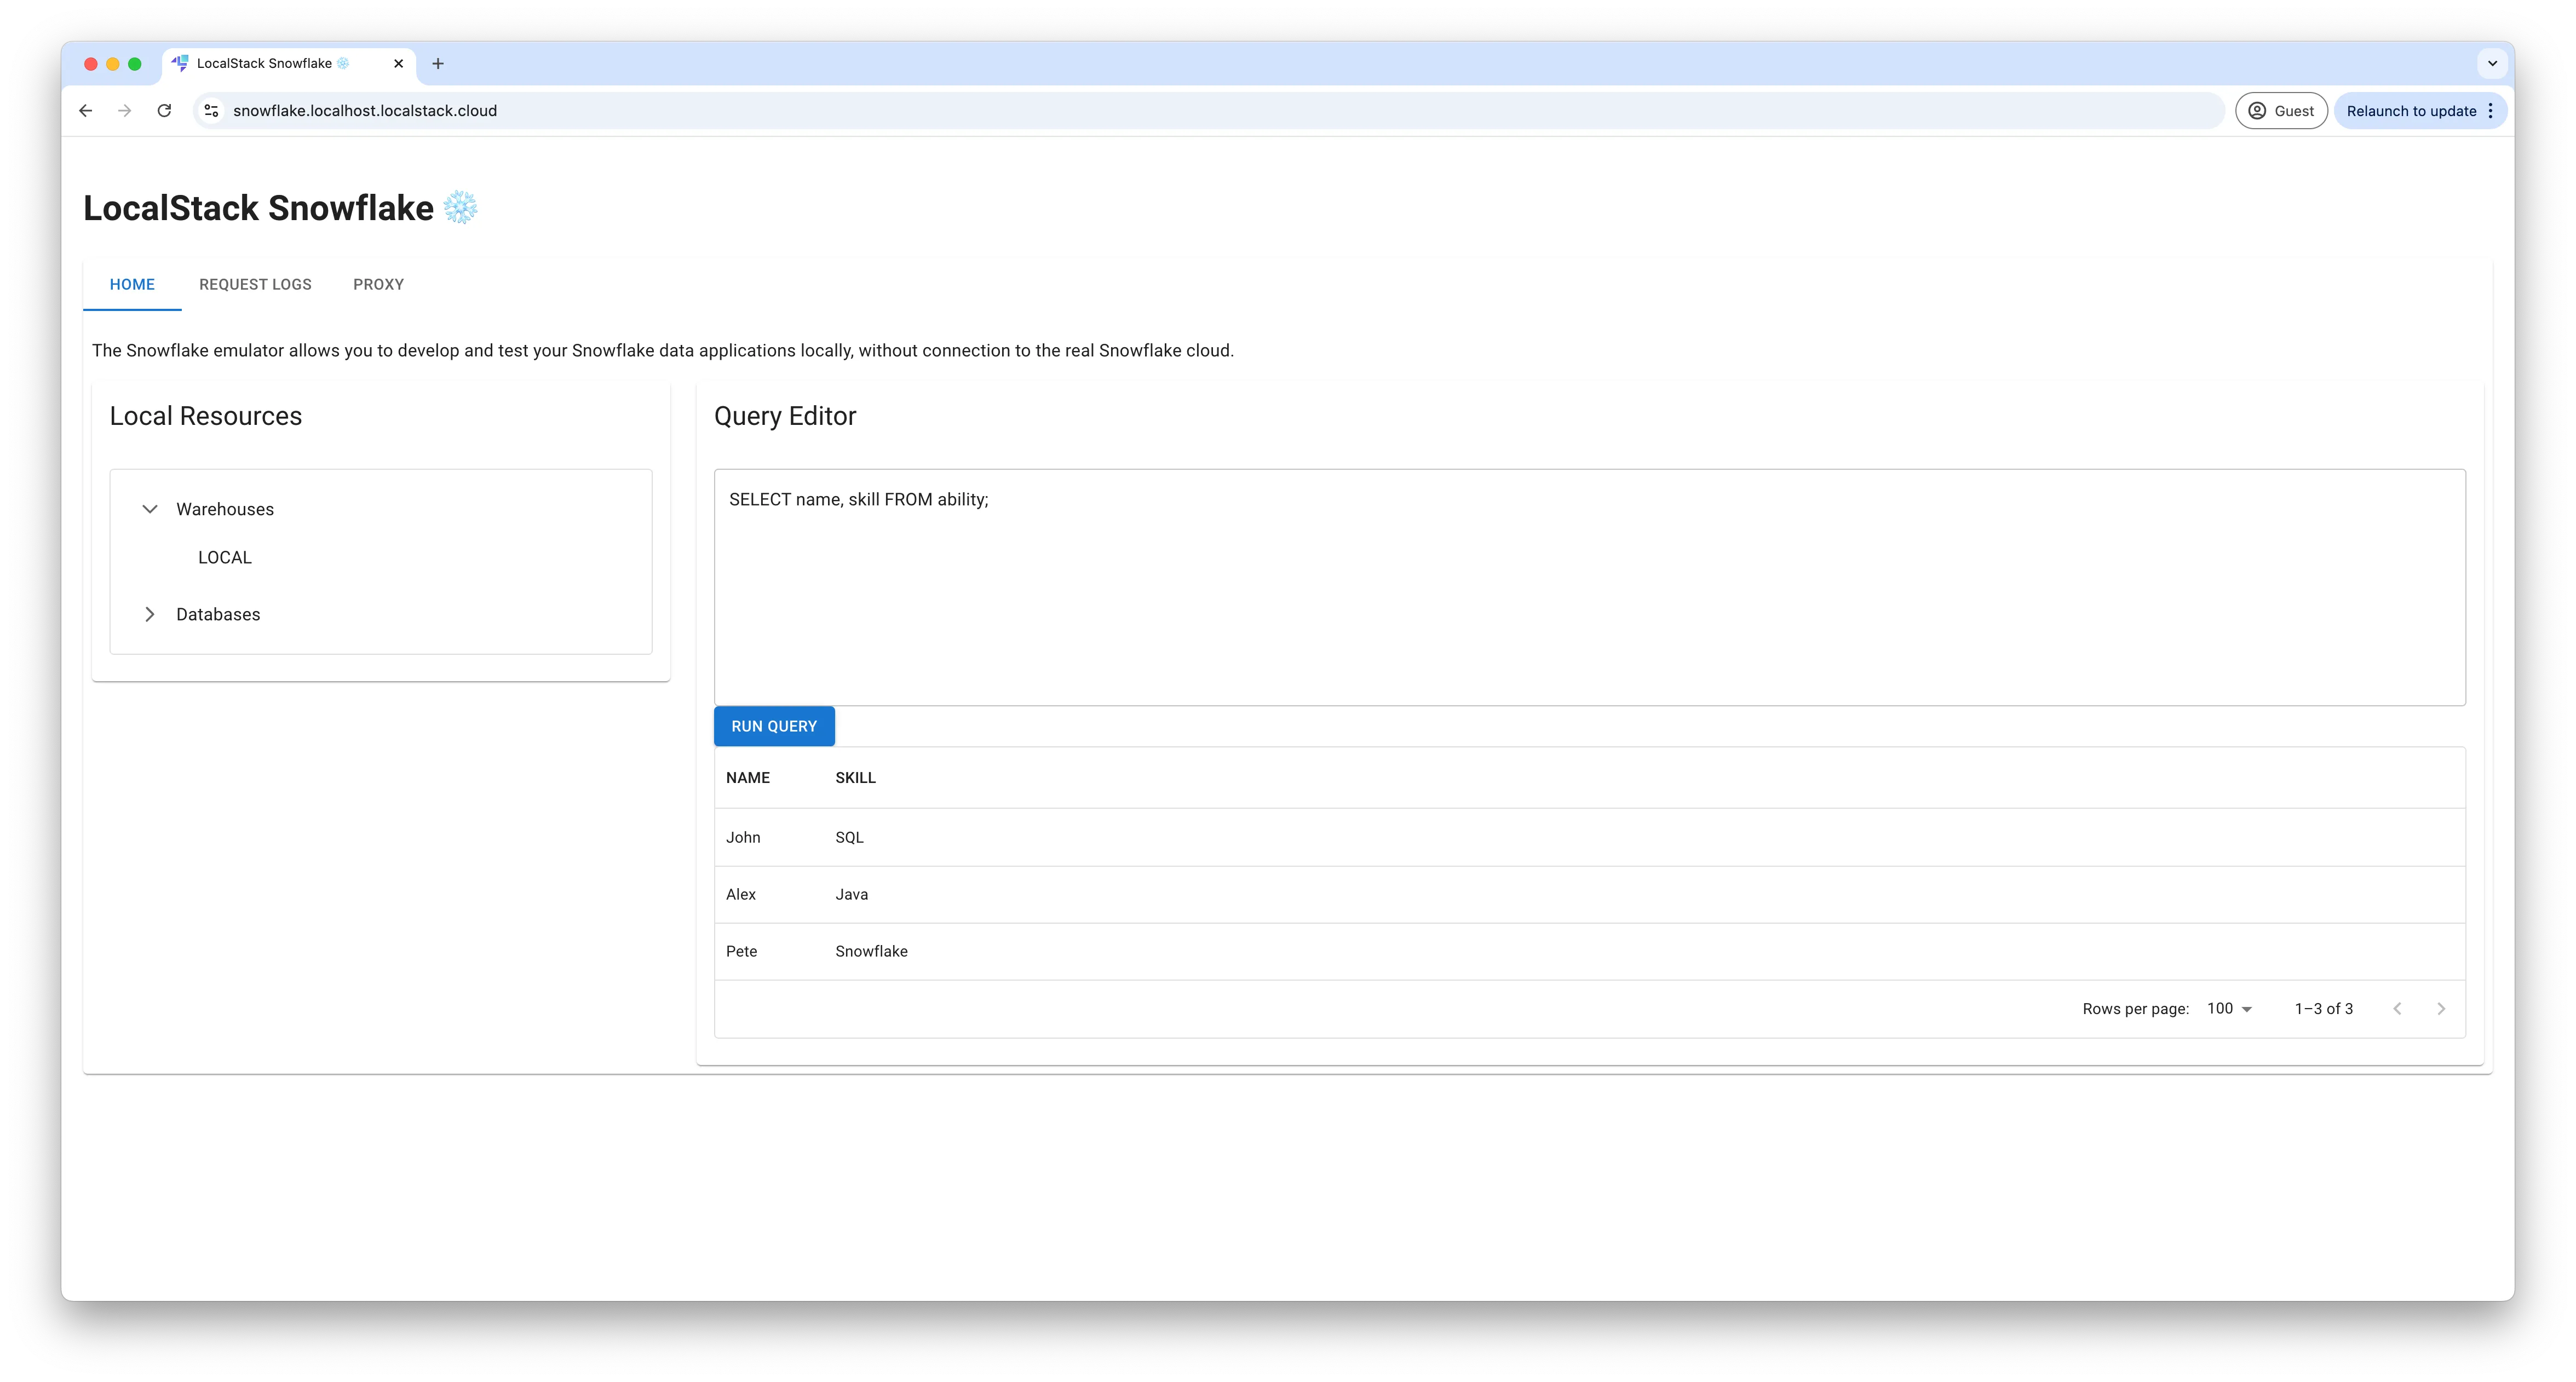Switch to the PROXY tab
2576x1382 pixels.
(x=378, y=284)
